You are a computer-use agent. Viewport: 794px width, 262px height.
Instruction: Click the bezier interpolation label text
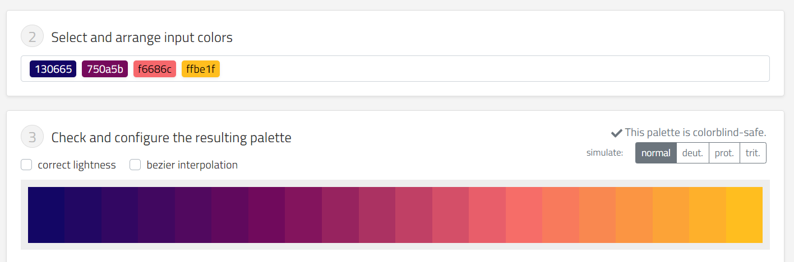pos(192,165)
